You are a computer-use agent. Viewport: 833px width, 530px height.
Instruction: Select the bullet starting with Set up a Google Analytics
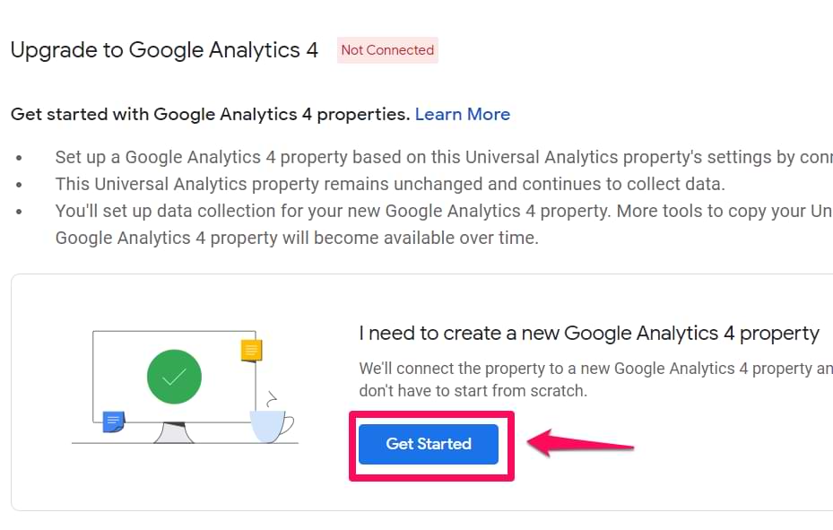tap(444, 157)
